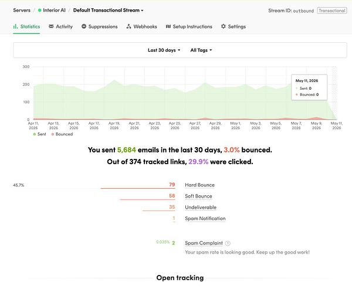The height and width of the screenshot is (292, 352).
Task: Toggle the Sent series in chart legend
Action: 39,134
